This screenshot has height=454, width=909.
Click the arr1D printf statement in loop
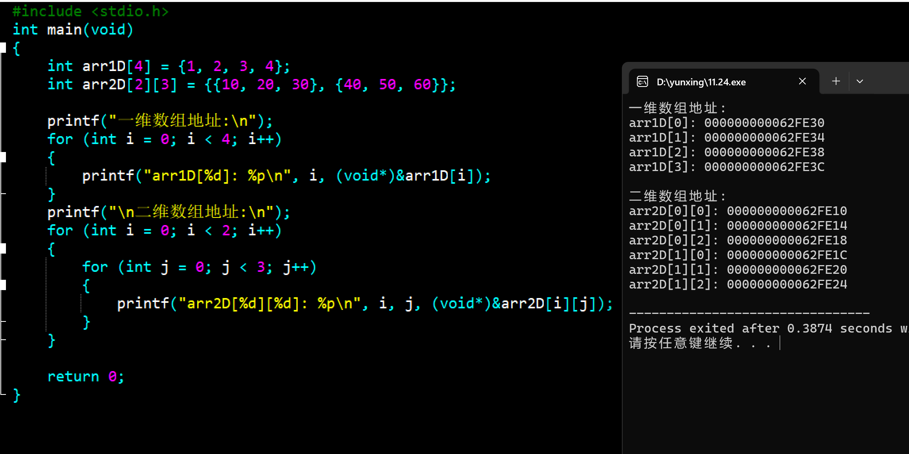coord(286,176)
